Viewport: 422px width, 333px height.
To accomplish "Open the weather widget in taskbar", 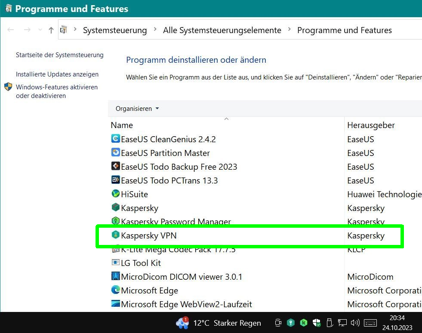I will (x=218, y=323).
